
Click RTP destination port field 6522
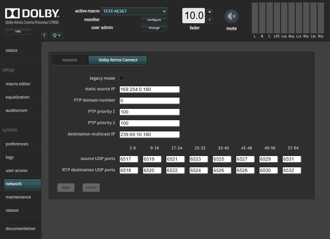[x=175, y=170]
